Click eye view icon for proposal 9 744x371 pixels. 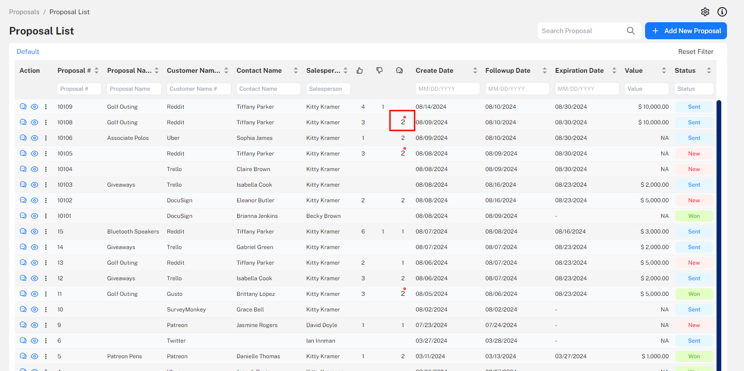[35, 325]
